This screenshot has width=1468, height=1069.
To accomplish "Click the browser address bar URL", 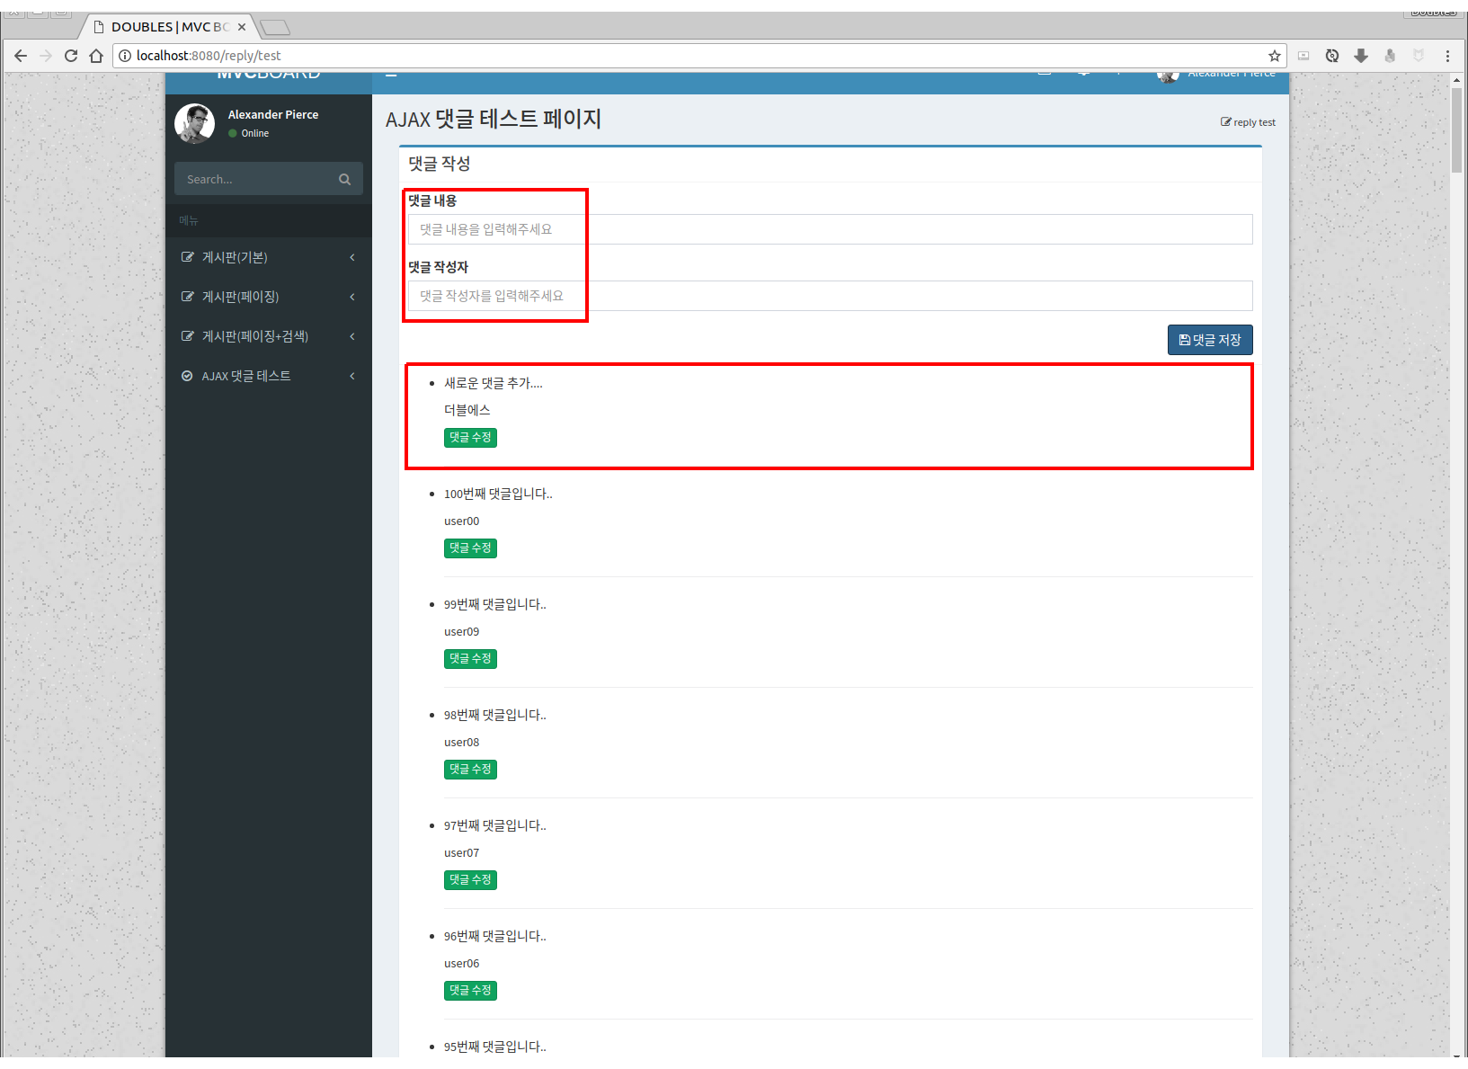I will coord(209,56).
